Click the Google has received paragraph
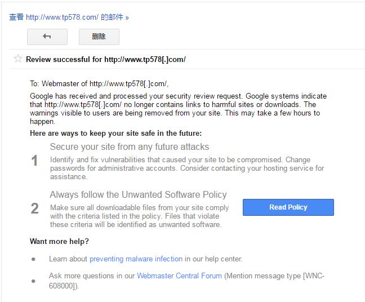Image resolution: width=365 pixels, height=302 pixels. (178, 108)
